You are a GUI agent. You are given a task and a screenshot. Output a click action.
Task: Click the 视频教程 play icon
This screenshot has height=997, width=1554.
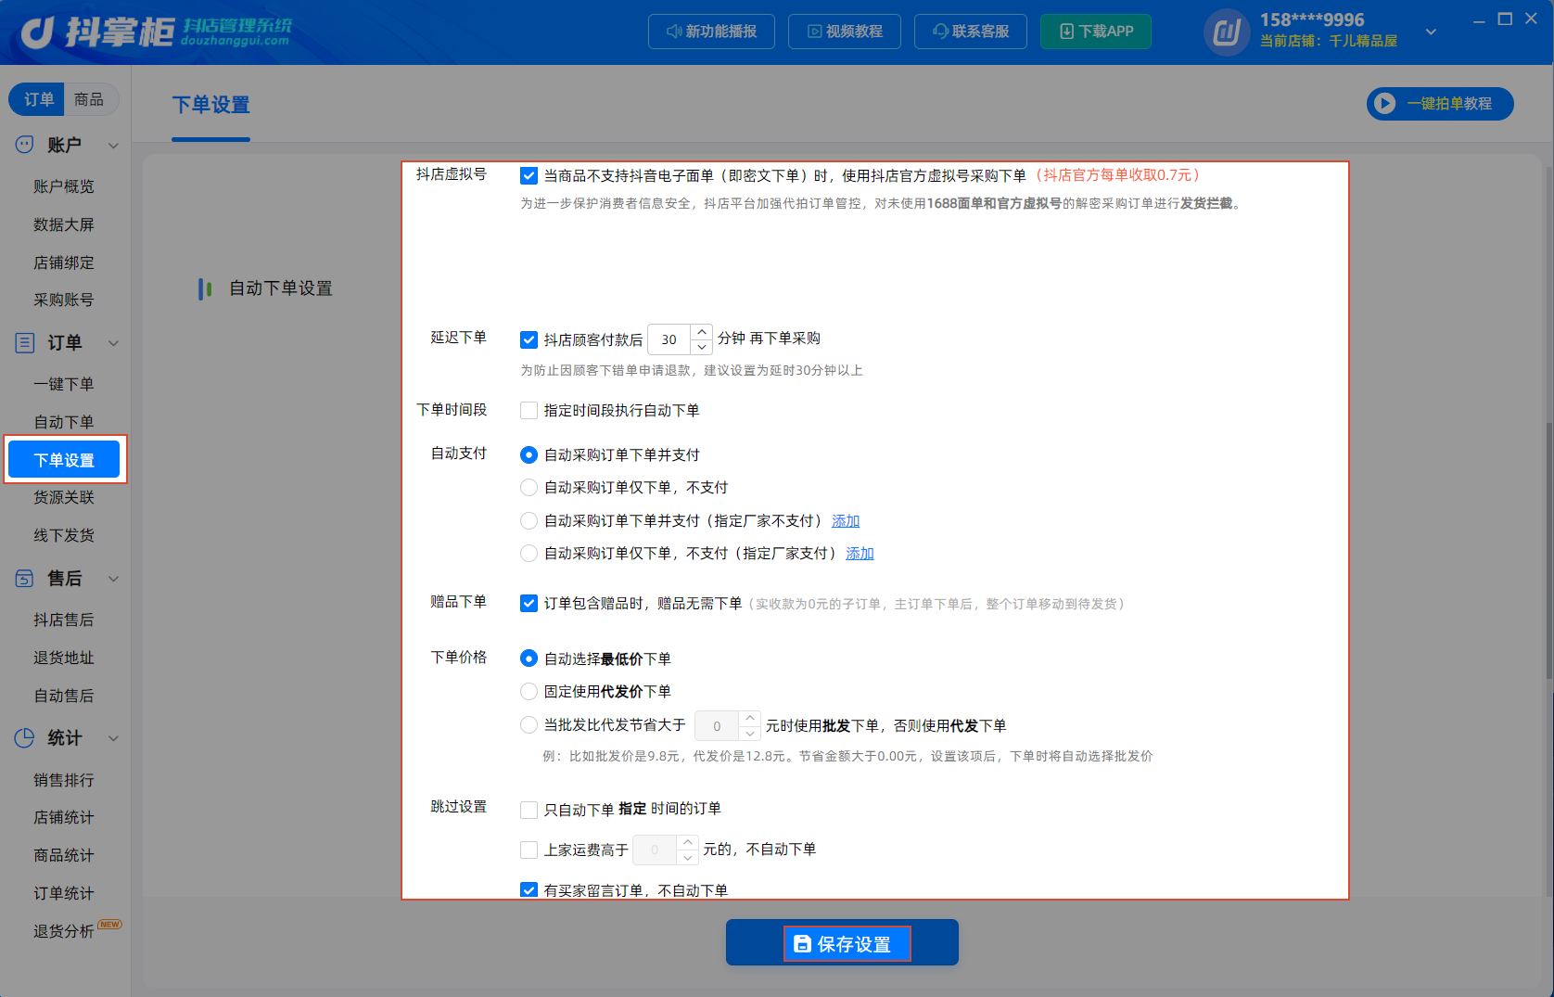815,32
